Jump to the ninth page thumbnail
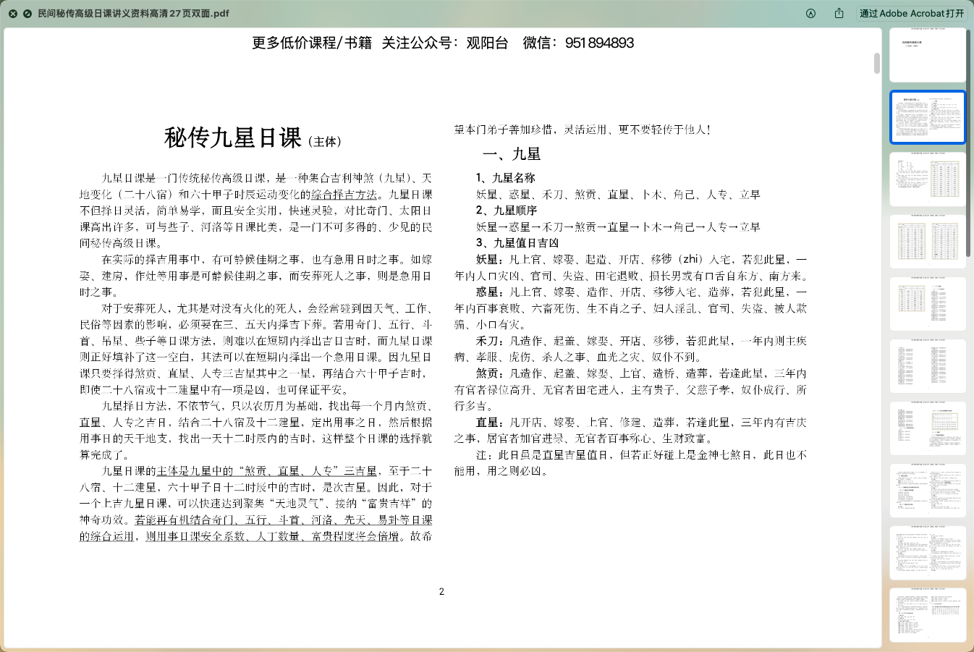974x652 pixels. (927, 553)
